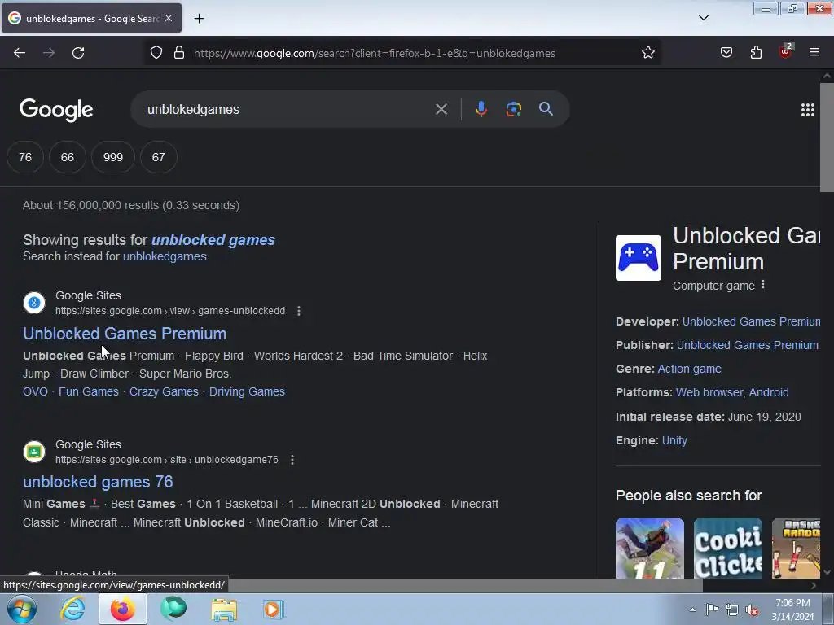Click first Google Sites result favicon
The image size is (834, 625).
coord(34,303)
